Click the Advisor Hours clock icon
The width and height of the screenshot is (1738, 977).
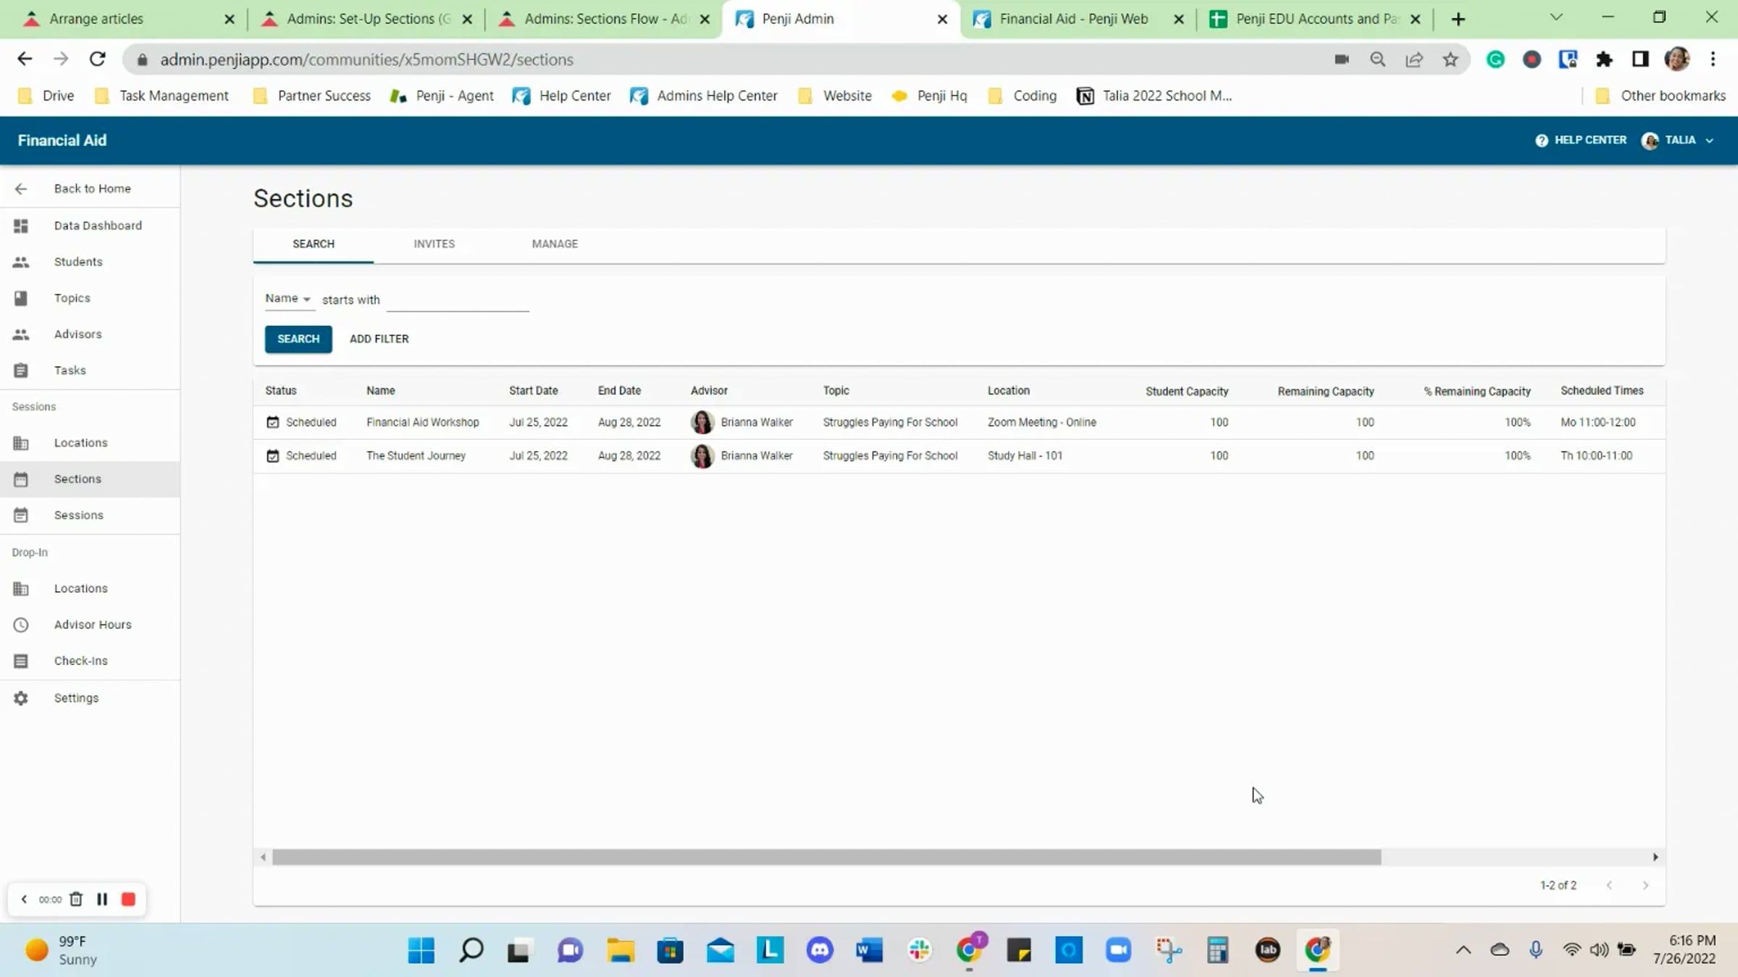tap(21, 625)
